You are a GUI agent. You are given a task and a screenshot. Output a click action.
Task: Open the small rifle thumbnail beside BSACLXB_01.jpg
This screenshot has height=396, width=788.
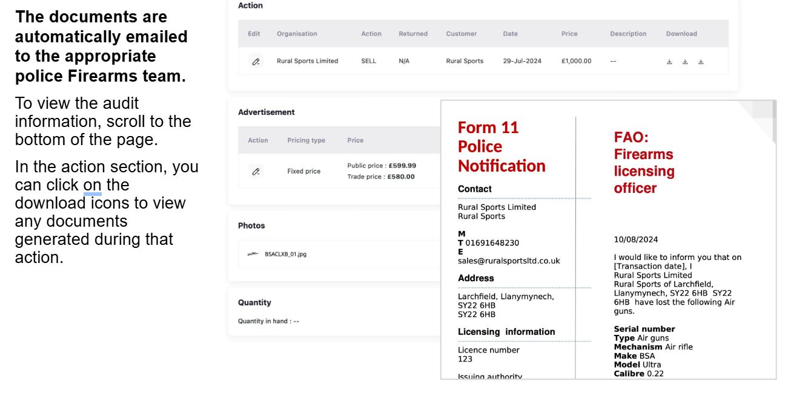253,255
